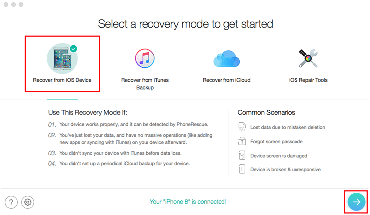Image resolution: width=370 pixels, height=215 pixels.
Task: Click the forgot screen passcode icon
Action: [242, 141]
